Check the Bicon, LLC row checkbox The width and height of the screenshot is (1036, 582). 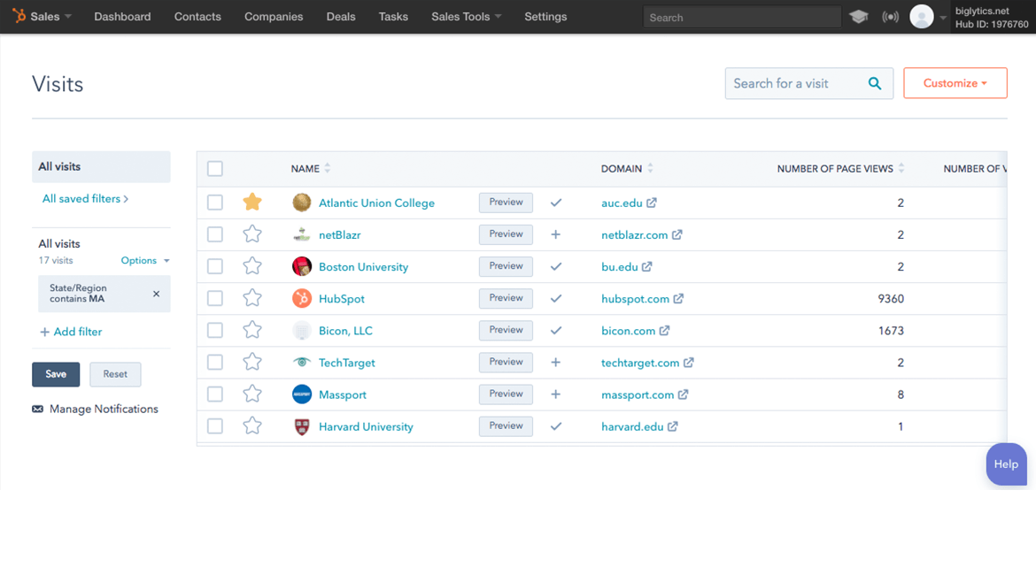[x=215, y=330]
